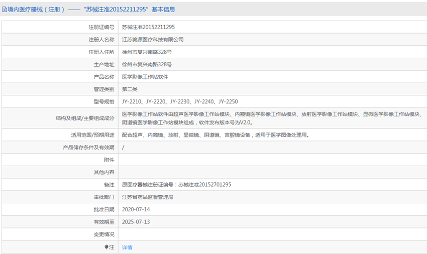
Task: Open the 详情 link in the last row
Action: (127, 247)
